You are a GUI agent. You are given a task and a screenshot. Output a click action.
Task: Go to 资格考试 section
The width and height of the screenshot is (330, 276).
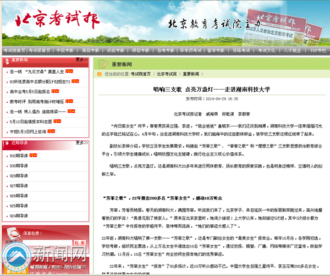(241, 51)
